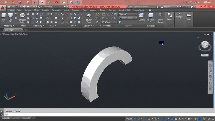This screenshot has height=121, width=215.
Task: Expand the Modify panel
Action: pyautogui.click(x=72, y=26)
